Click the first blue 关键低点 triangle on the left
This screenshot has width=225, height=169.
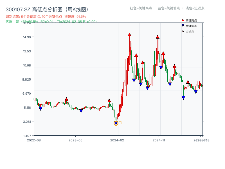(x=40, y=108)
